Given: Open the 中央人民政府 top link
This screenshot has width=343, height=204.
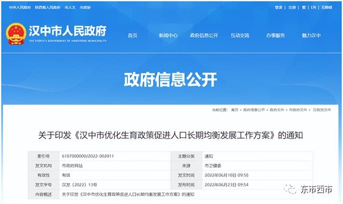Looking at the screenshot, I should [x=20, y=7].
